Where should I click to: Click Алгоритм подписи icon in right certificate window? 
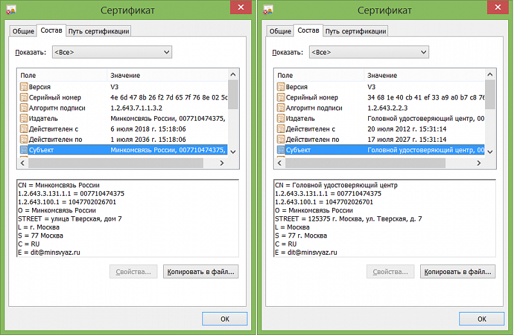(281, 108)
